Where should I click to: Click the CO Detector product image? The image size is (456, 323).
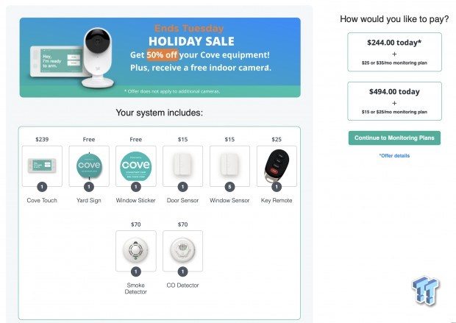coord(182,251)
